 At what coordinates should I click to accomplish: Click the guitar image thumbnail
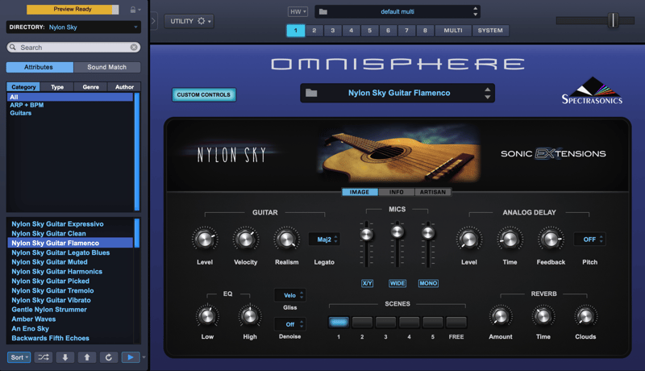pos(398,155)
